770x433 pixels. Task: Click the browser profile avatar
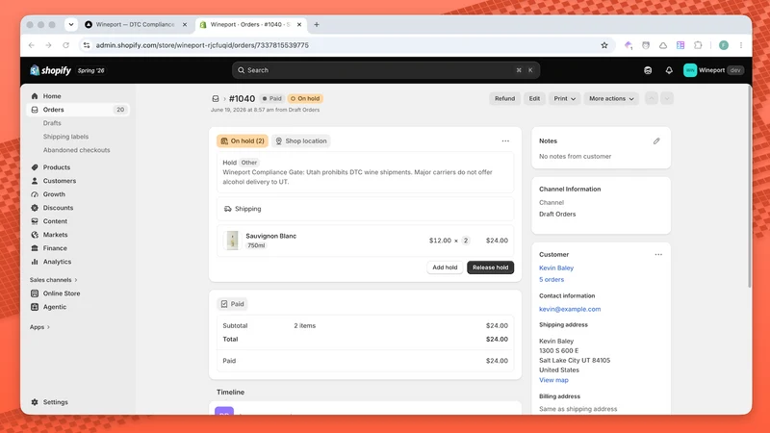pos(724,45)
